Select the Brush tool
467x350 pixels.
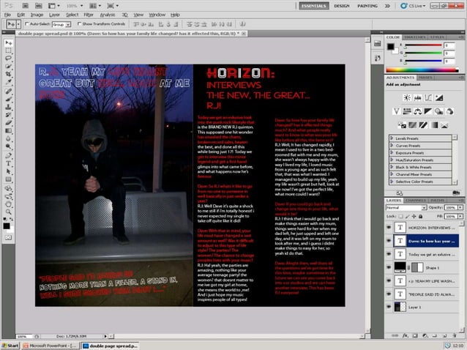pos(8,99)
